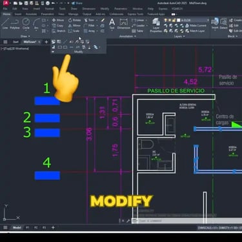Select the Line tool

pos(5,24)
